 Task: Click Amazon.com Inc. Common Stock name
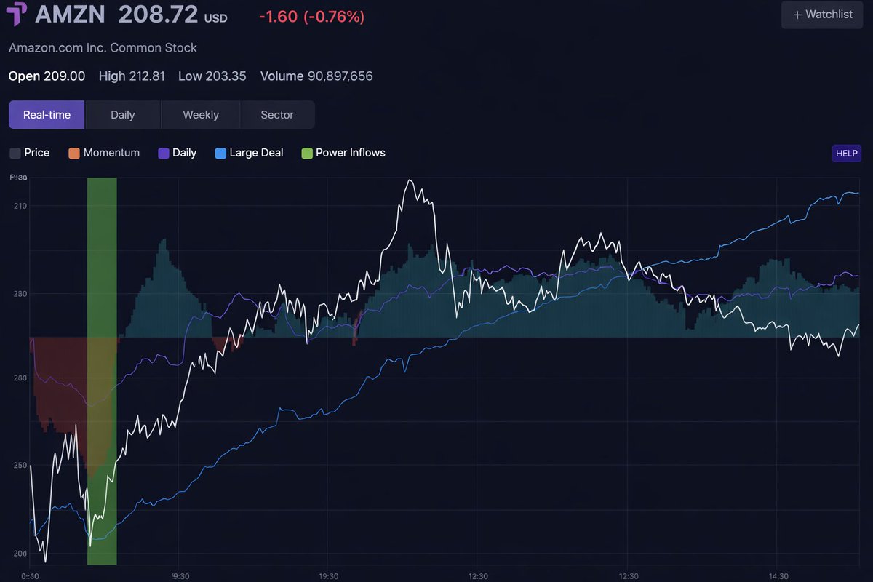click(x=103, y=48)
